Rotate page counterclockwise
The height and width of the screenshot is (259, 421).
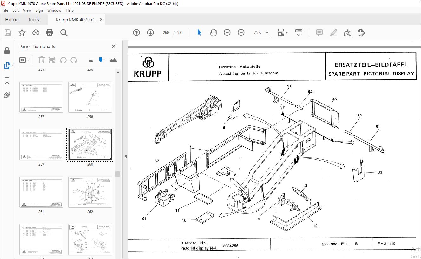tap(63, 60)
